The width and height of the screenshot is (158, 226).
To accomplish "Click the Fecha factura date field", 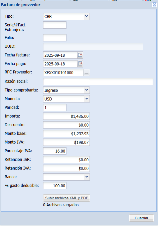I will [60, 55].
